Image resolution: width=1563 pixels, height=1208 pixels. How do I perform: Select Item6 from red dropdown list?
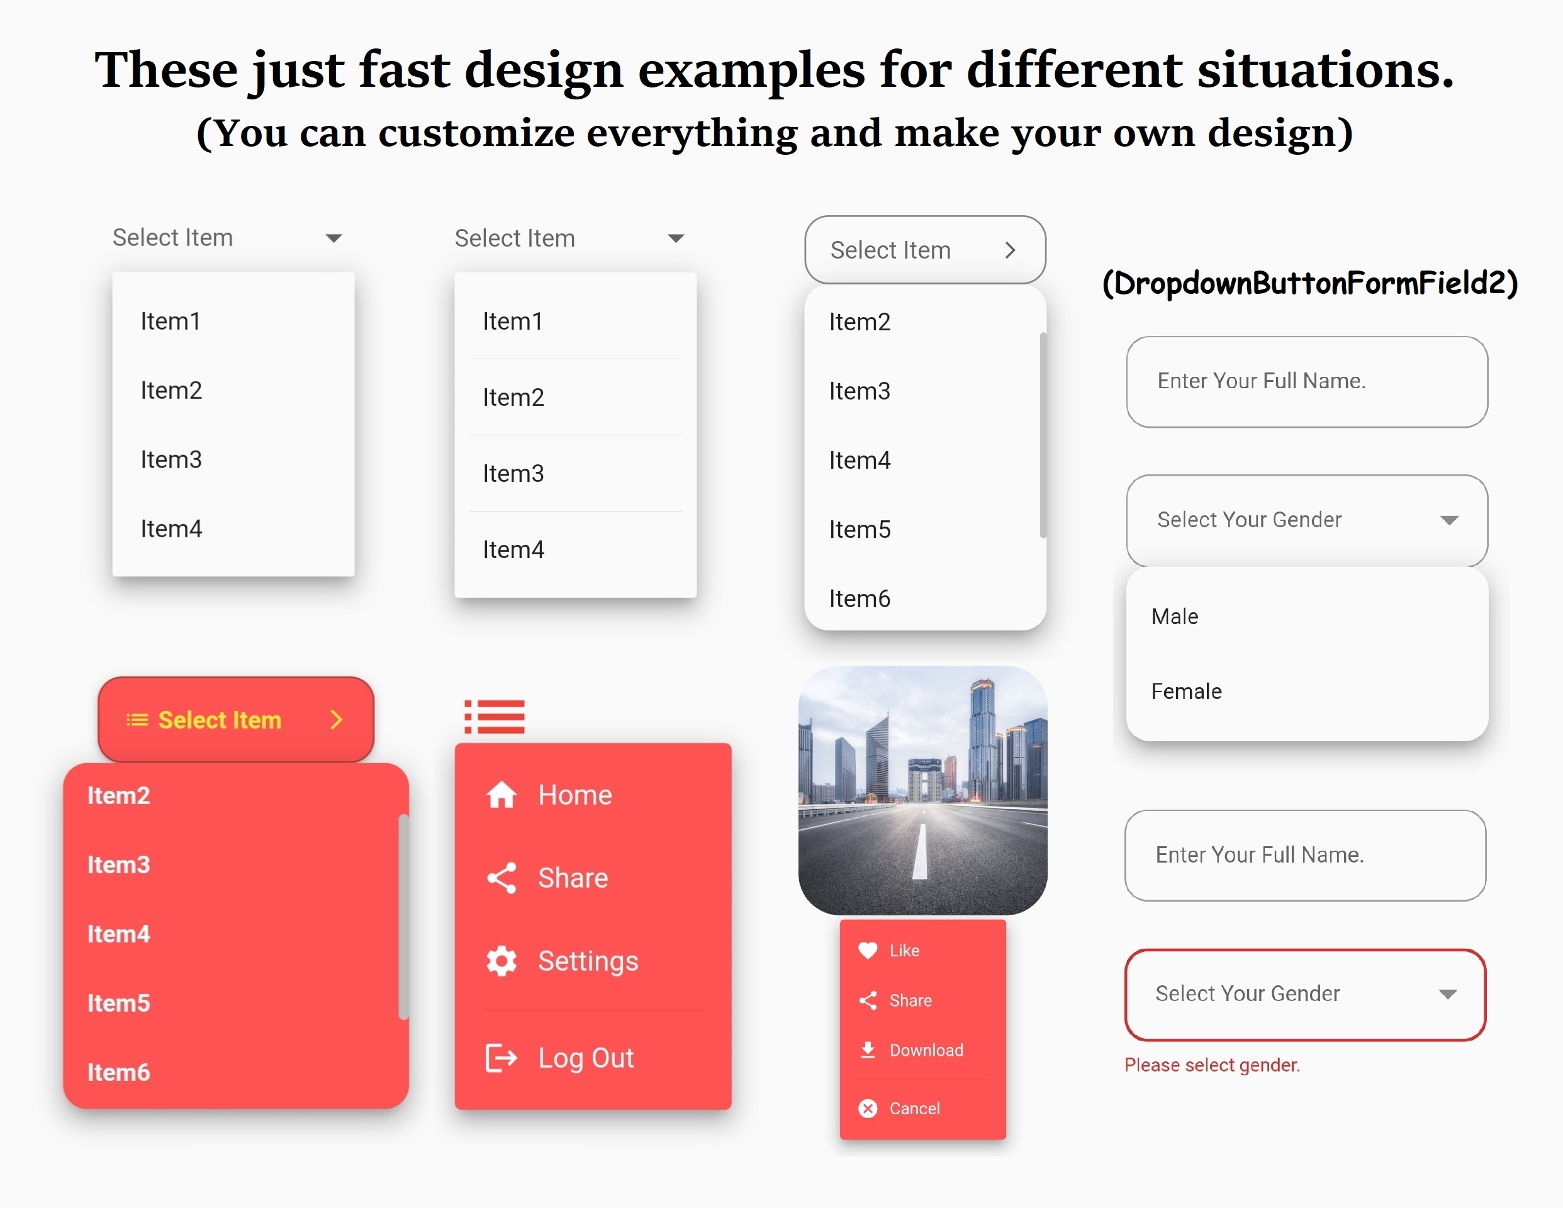(120, 1071)
